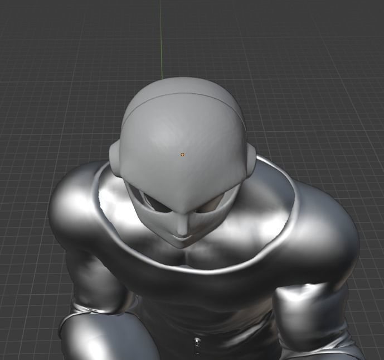Click the orange origin dot on the head

point(182,155)
